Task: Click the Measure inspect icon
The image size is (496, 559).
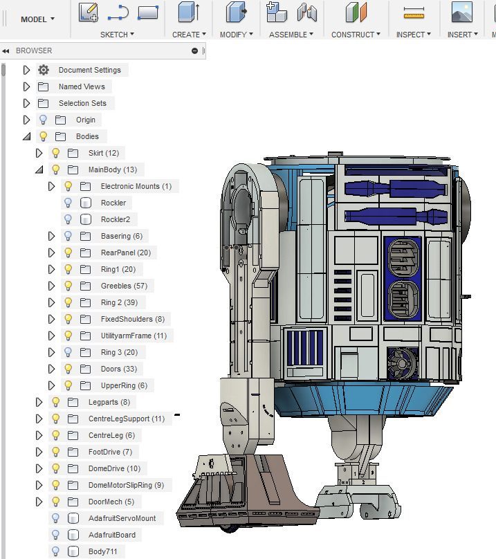Action: click(x=413, y=12)
